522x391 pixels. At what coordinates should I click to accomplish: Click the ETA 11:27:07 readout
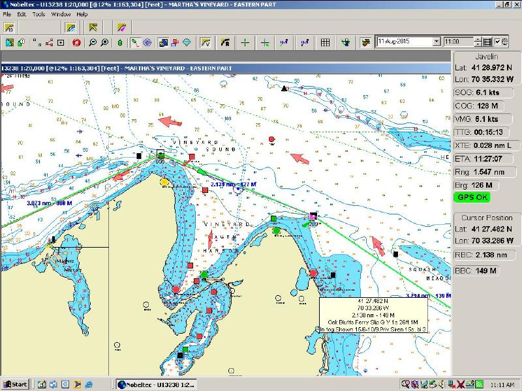pyautogui.click(x=484, y=158)
